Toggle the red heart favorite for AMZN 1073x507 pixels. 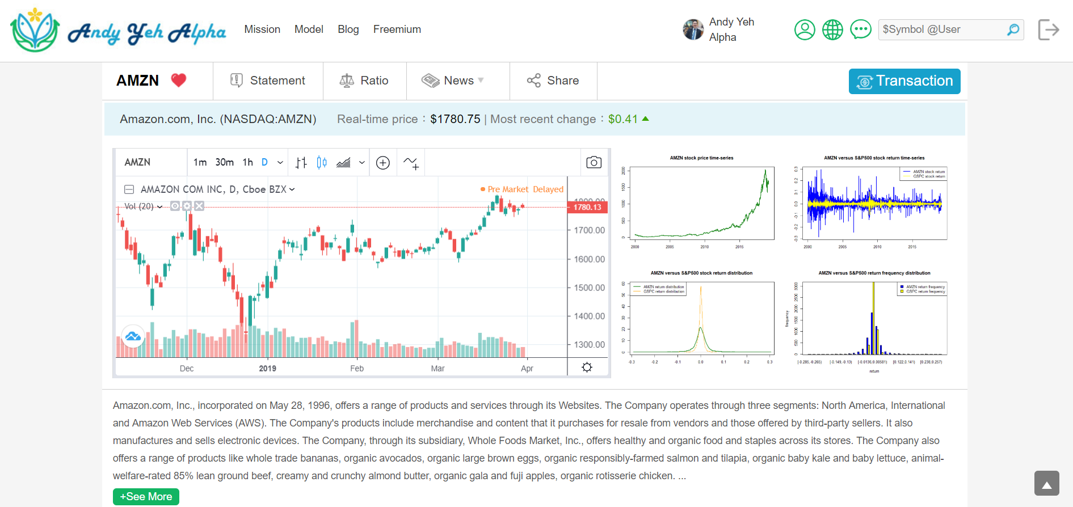[179, 81]
